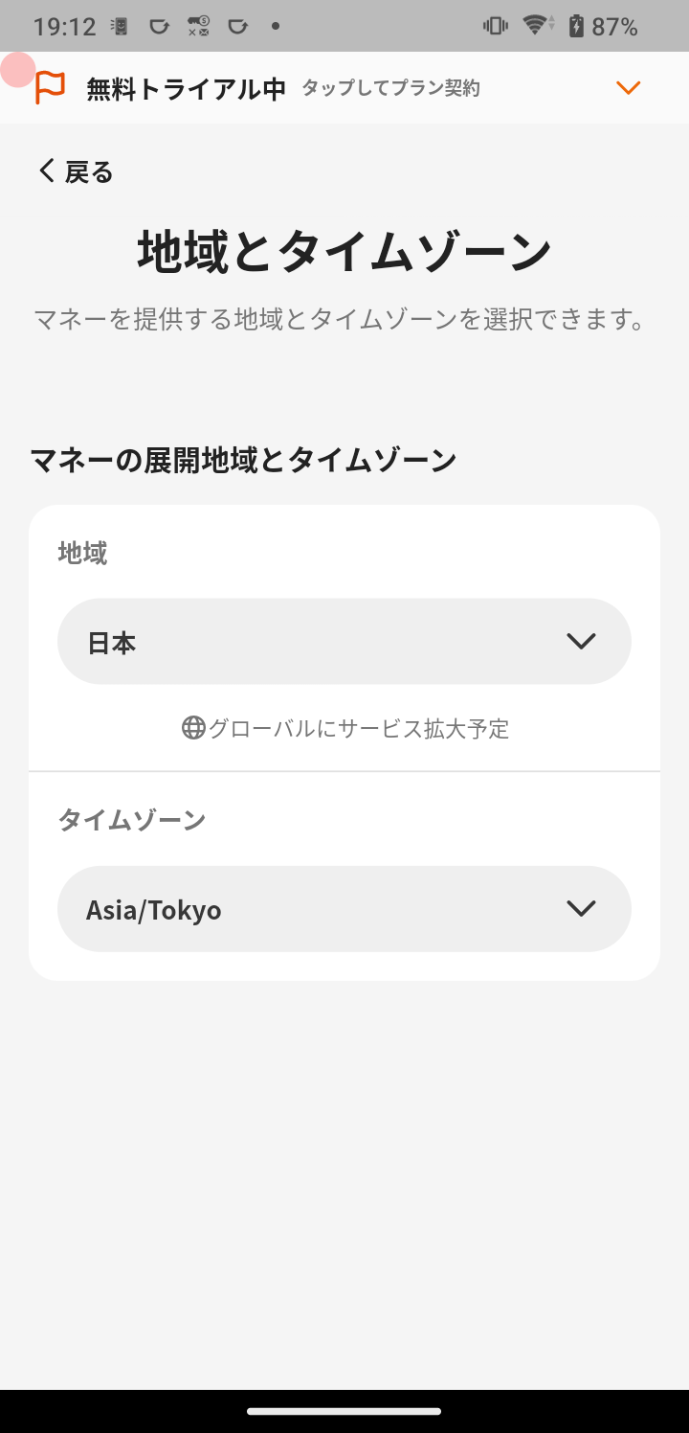Tap the battery icon showing 87%
Image resolution: width=689 pixels, height=1433 pixels.
tap(576, 26)
